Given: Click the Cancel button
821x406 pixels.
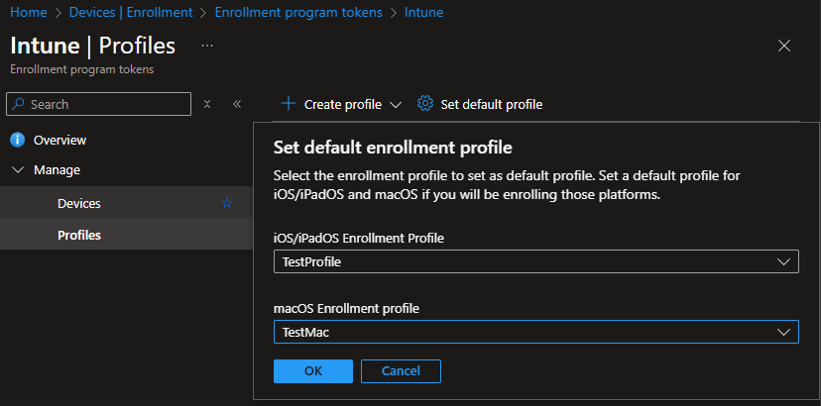Looking at the screenshot, I should click(401, 370).
